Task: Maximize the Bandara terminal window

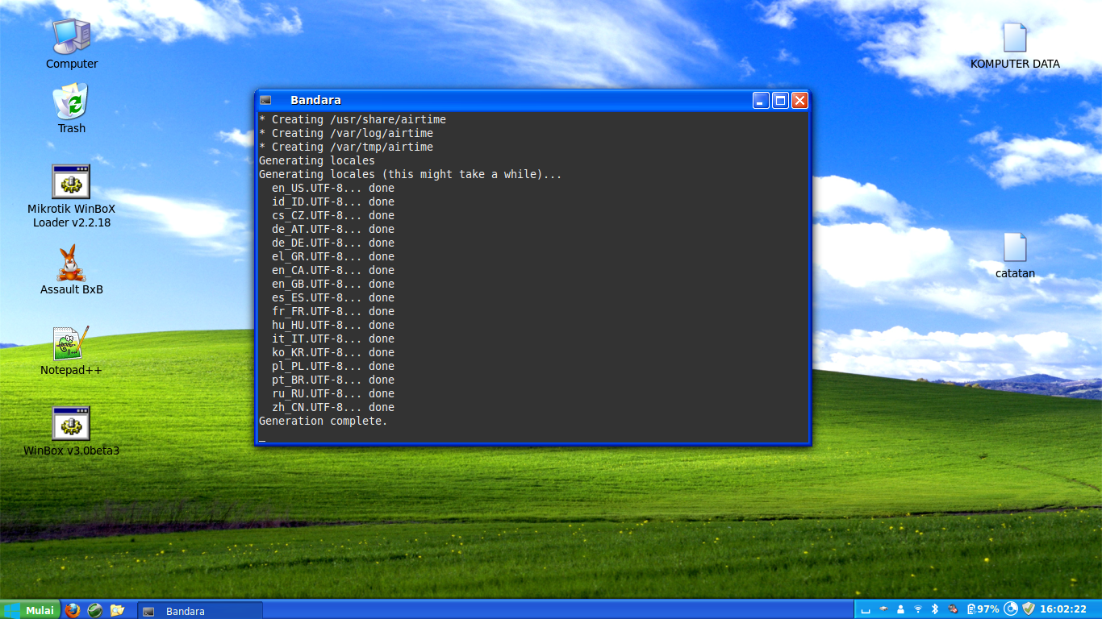Action: click(780, 100)
